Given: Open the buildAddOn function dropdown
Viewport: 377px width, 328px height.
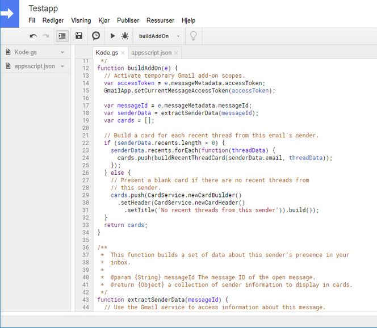Looking at the screenshot, I should coord(159,36).
